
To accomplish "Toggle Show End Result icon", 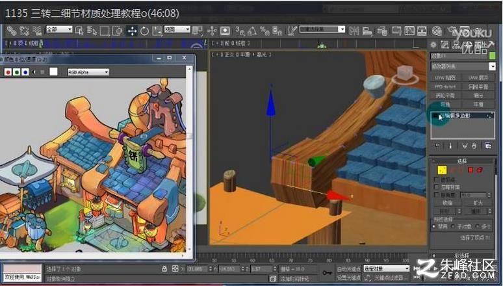I will pyautogui.click(x=450, y=146).
